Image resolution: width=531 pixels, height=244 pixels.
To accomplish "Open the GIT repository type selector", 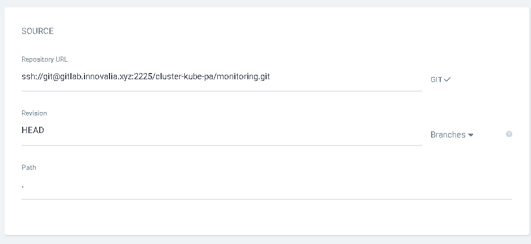I will (x=440, y=80).
